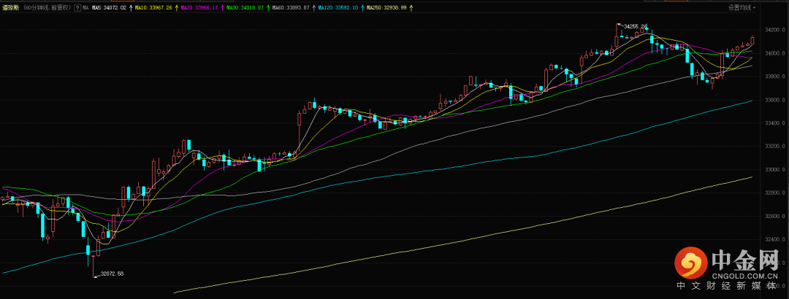Click the MA indicator label
789x299 pixels.
pyautogui.click(x=86, y=8)
